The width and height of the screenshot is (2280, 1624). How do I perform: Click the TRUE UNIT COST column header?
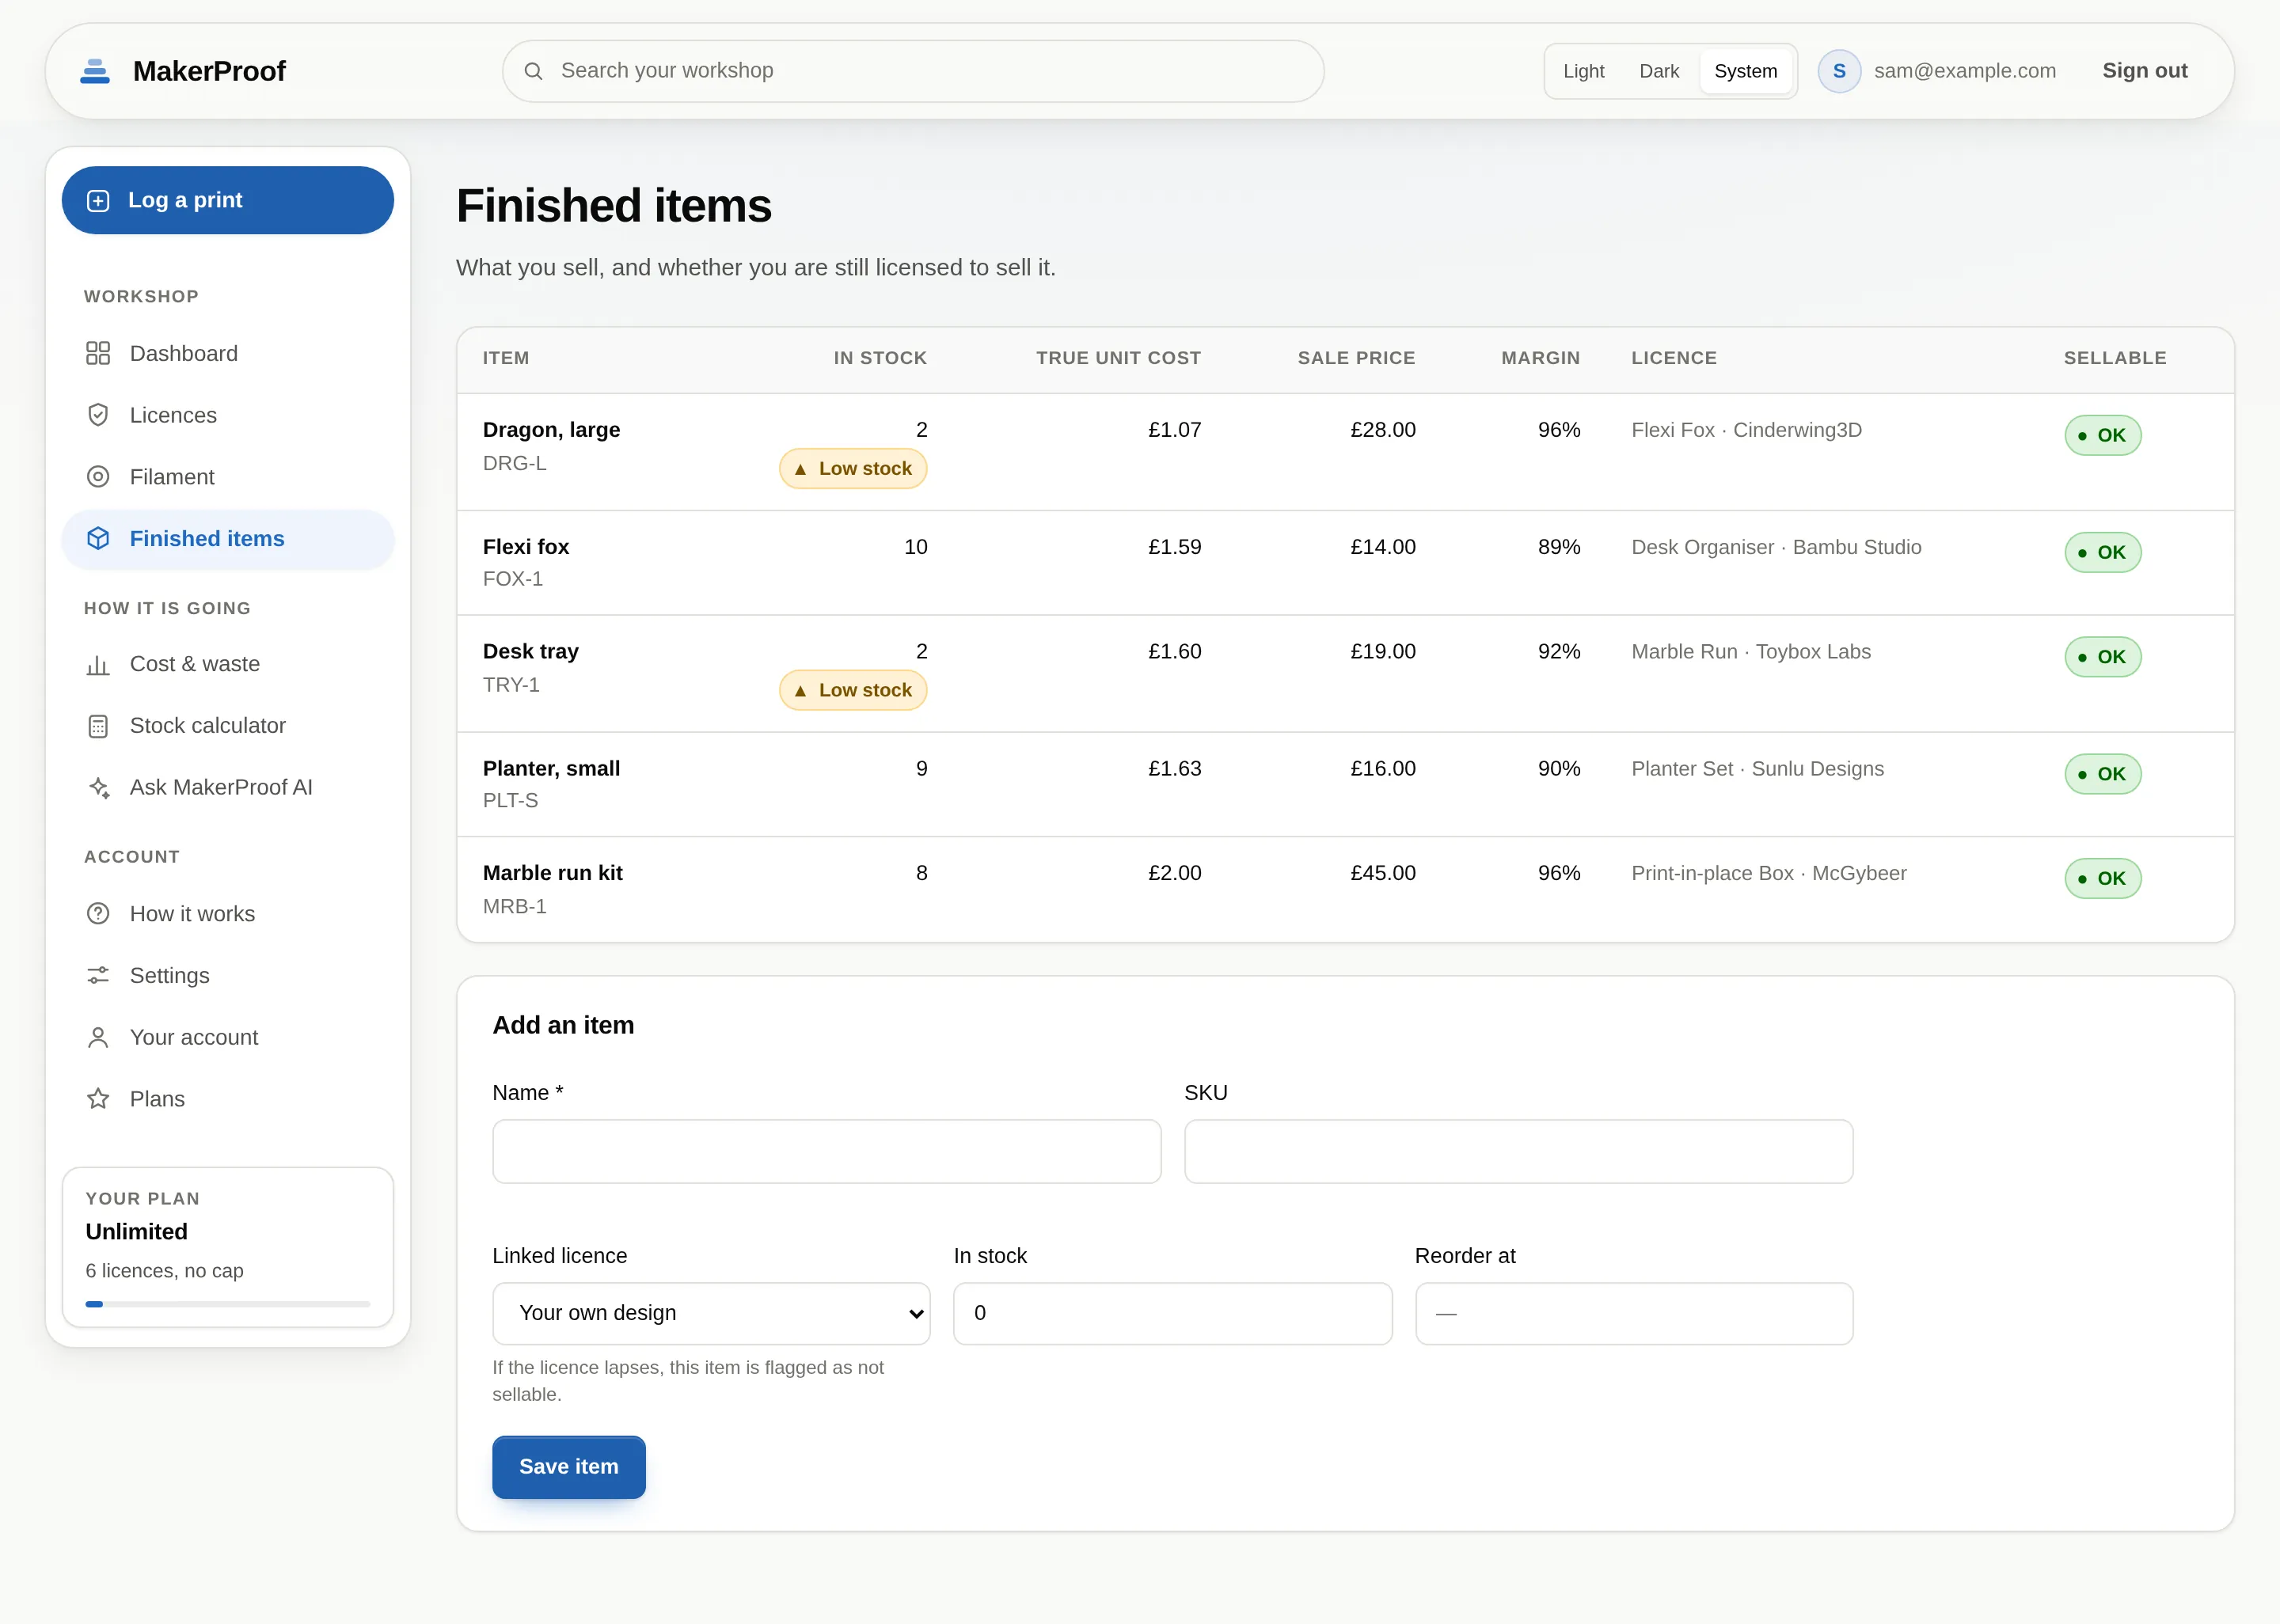[x=1118, y=358]
